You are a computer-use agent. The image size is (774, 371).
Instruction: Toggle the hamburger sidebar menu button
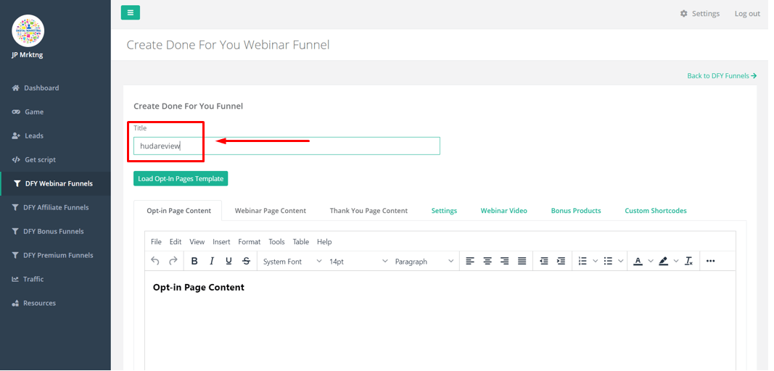click(x=131, y=13)
